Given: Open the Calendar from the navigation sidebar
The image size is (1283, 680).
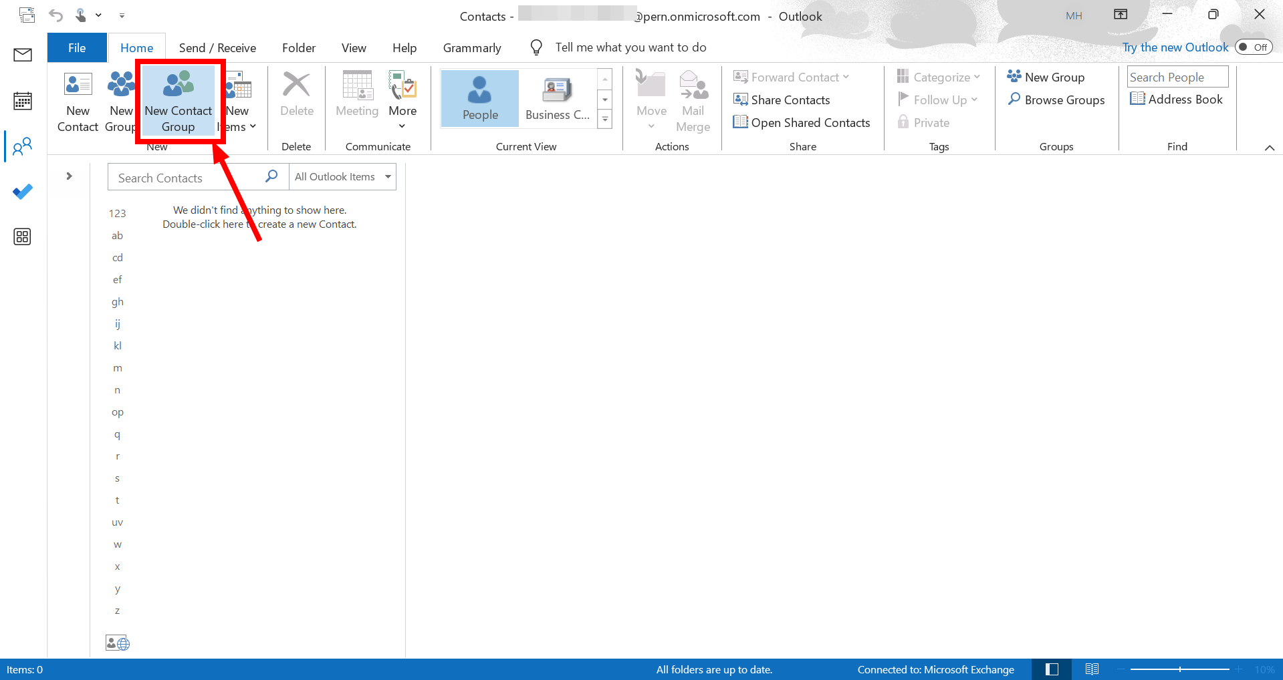Looking at the screenshot, I should click(22, 100).
